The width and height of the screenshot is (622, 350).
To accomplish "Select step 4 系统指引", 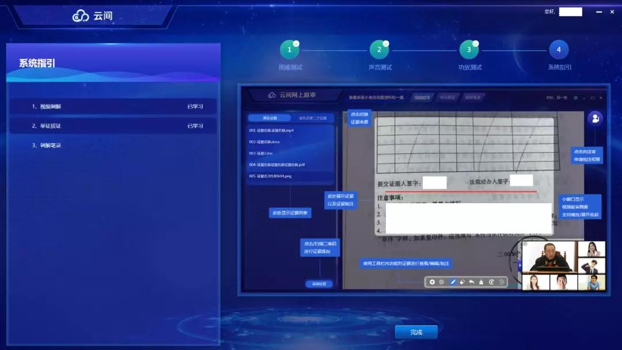I will click(559, 50).
